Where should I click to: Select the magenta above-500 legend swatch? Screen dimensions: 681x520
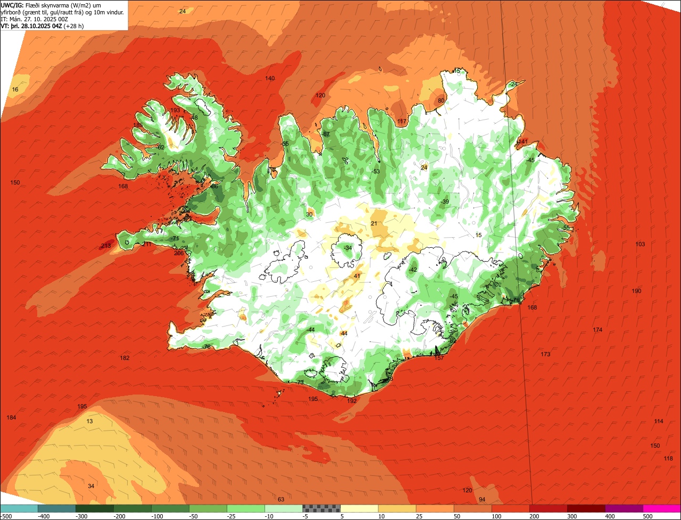[x=662, y=508]
